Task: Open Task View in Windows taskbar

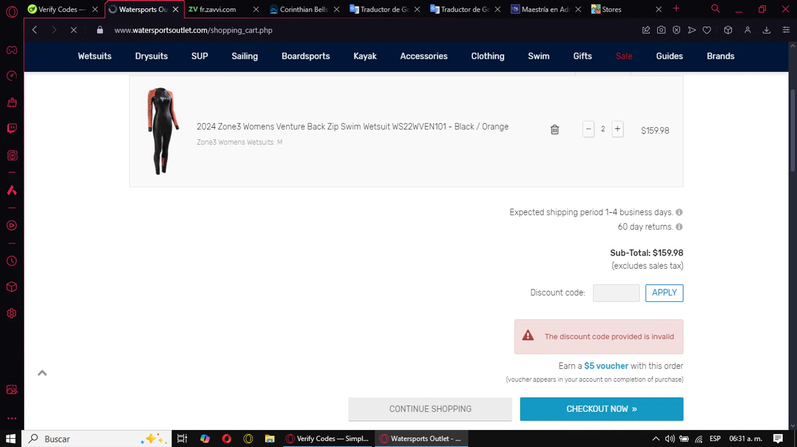Action: 182,439
